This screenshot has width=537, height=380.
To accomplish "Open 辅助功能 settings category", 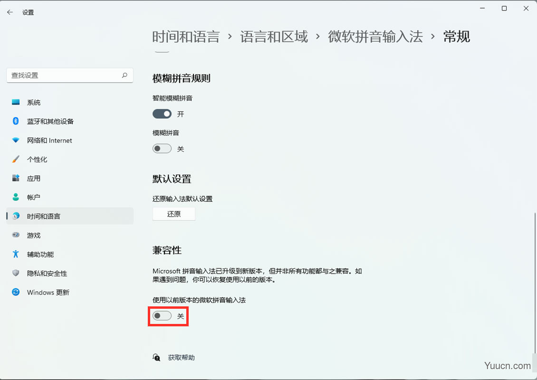I will coord(70,254).
